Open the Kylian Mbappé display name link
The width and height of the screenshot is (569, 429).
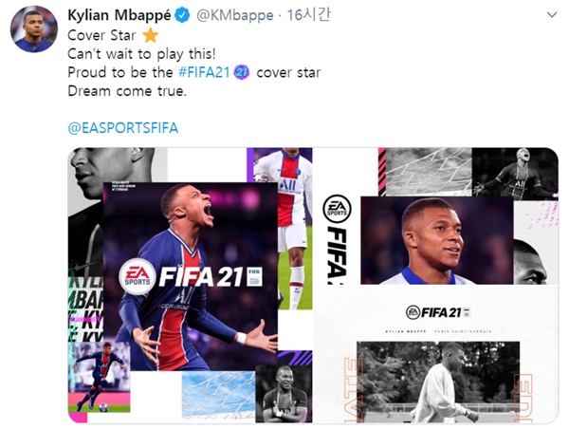pos(119,15)
